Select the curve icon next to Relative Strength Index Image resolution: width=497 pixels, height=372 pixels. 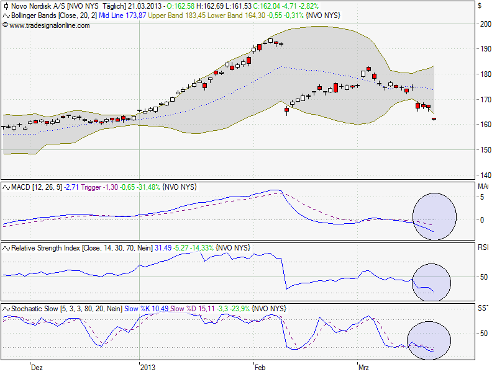point(6,247)
